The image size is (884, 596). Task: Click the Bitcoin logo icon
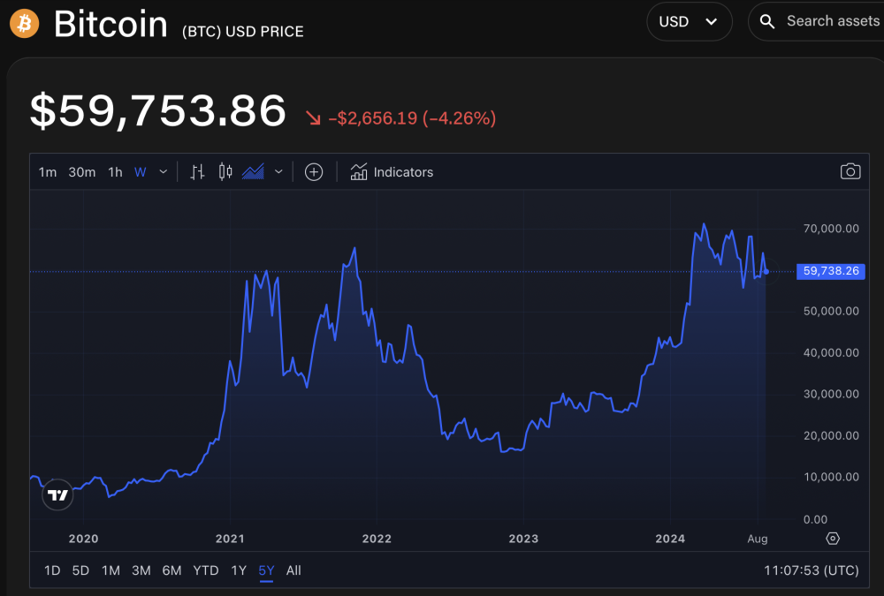click(x=25, y=23)
